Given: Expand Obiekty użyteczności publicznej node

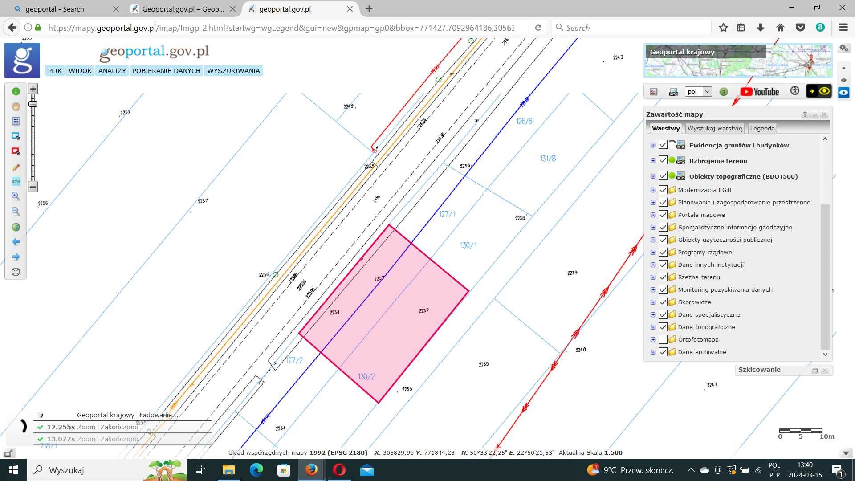Looking at the screenshot, I should pos(653,240).
